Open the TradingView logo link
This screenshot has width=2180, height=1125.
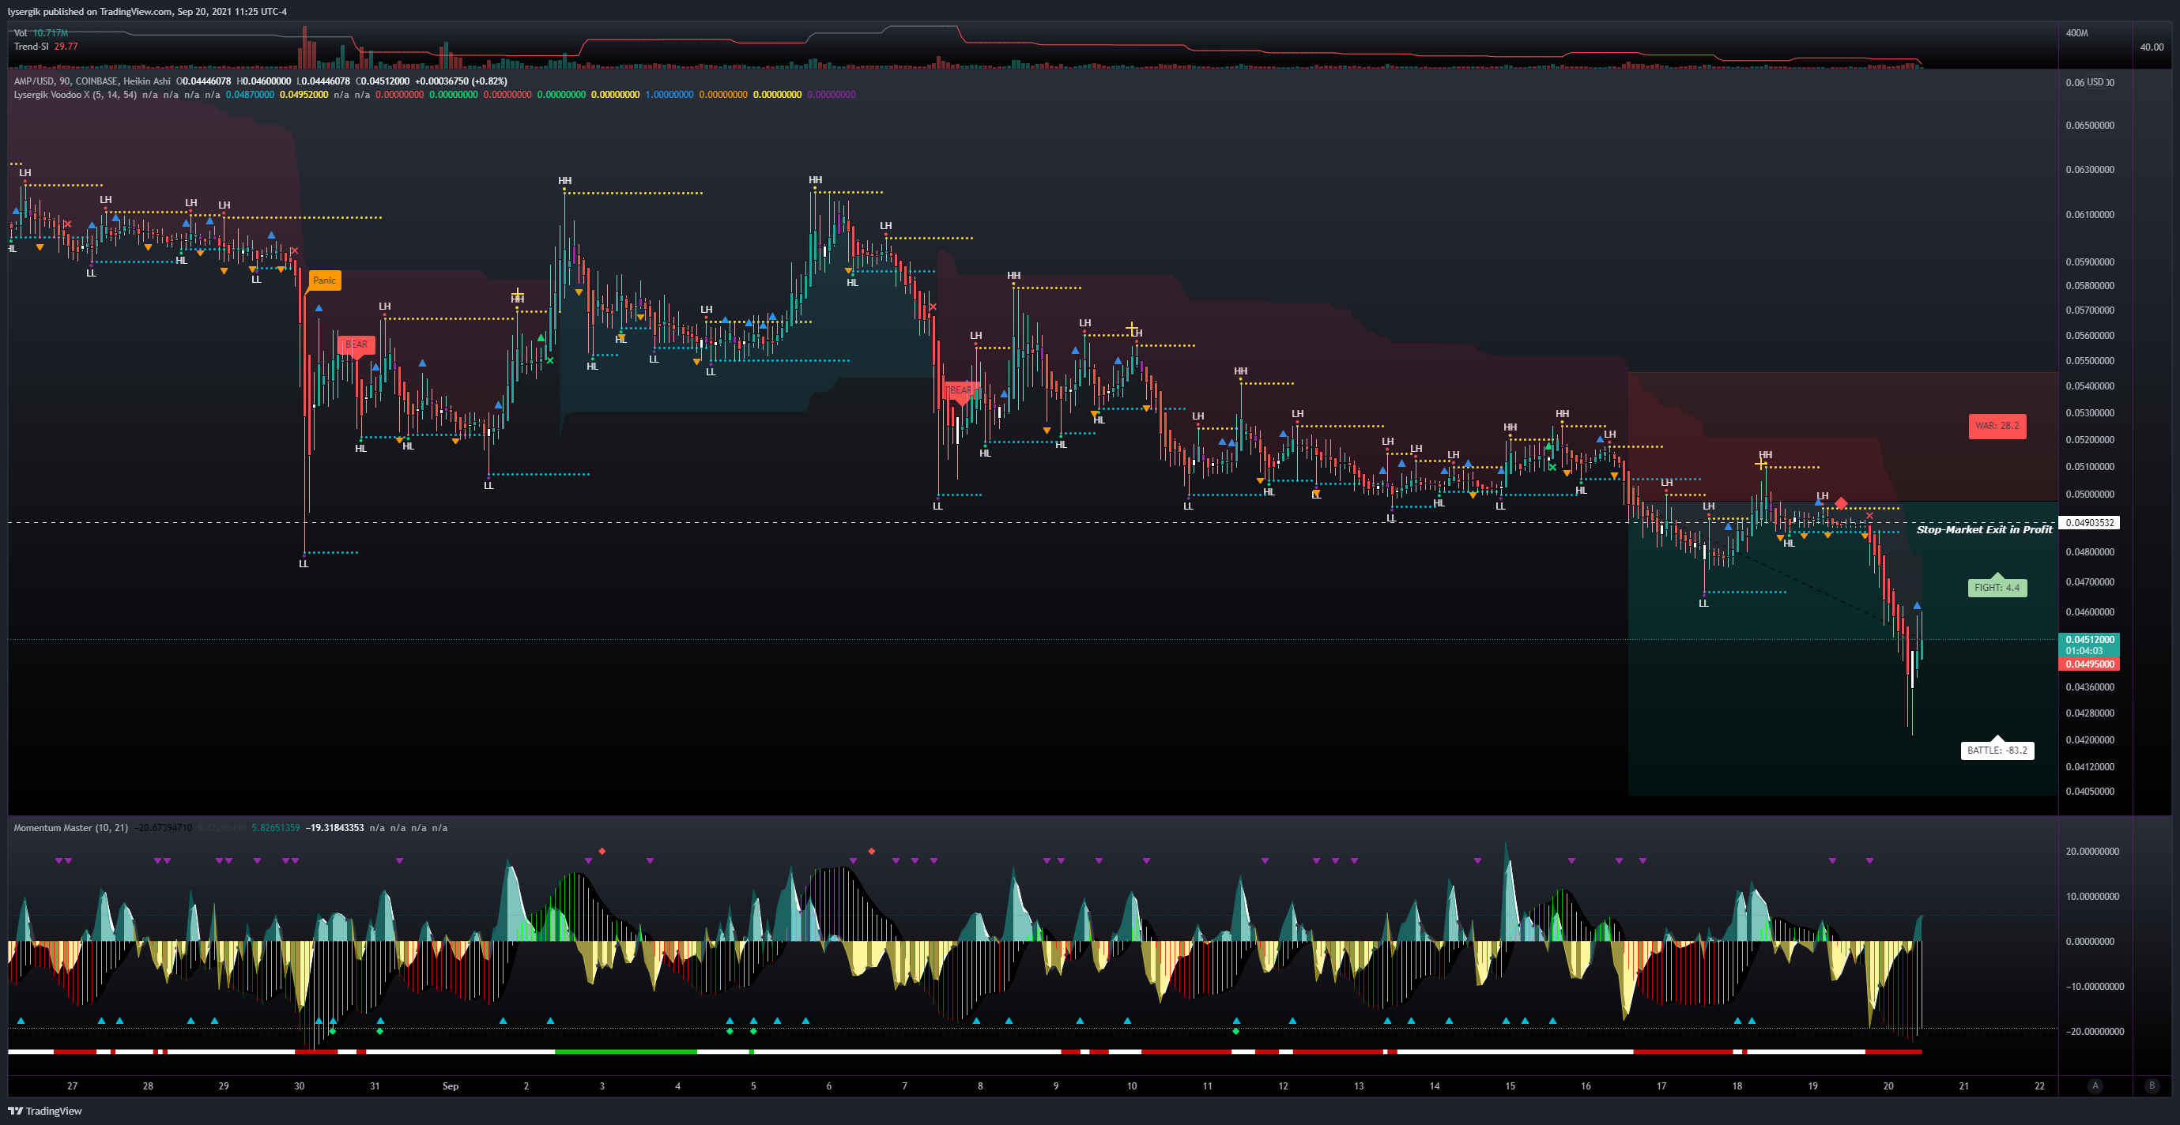point(45,1111)
